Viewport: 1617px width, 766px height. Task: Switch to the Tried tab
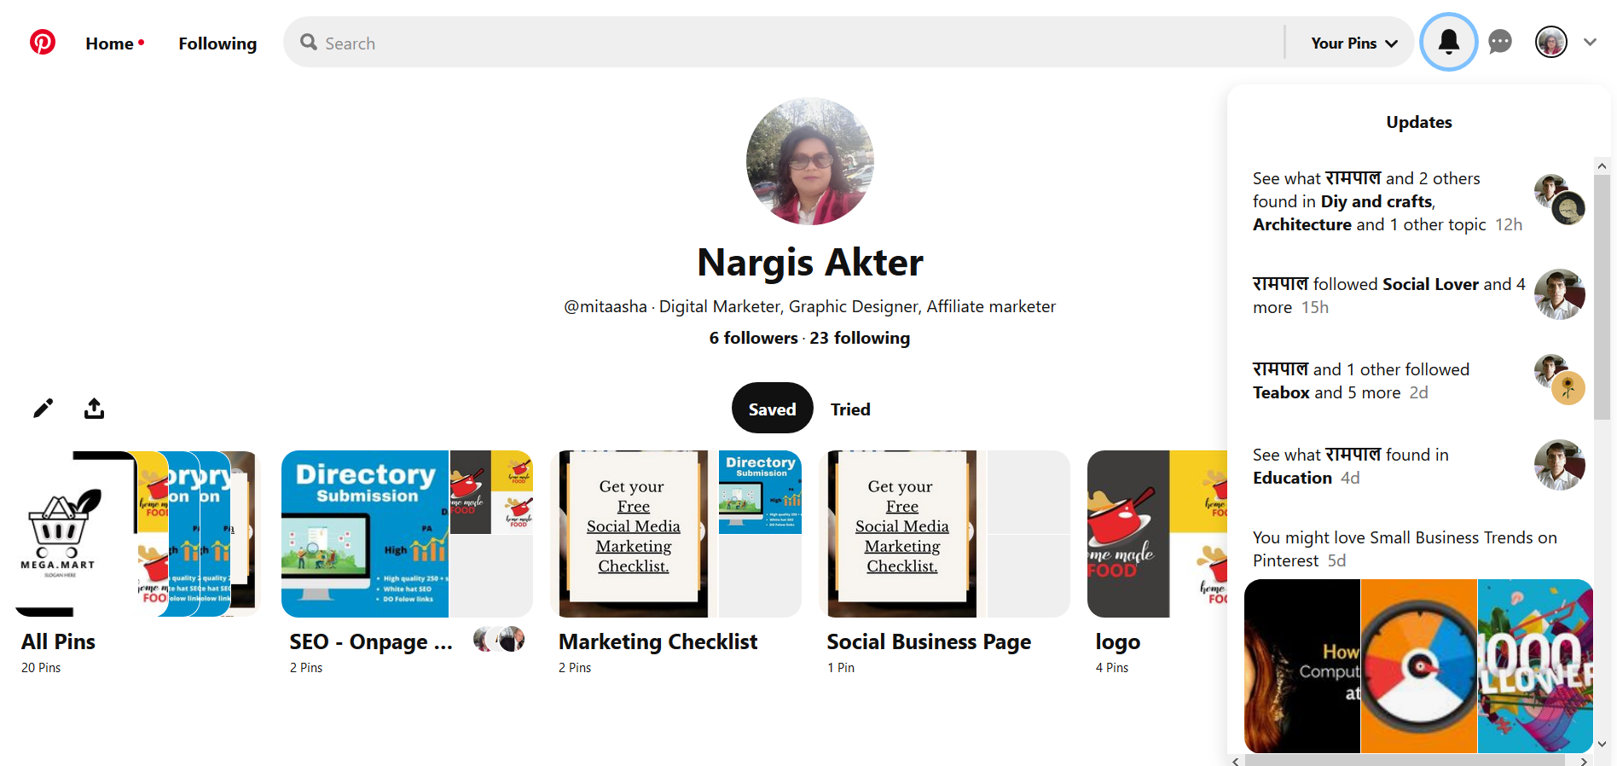(850, 409)
